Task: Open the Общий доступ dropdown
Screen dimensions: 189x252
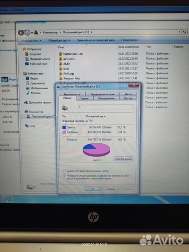Action: pyautogui.click(x=59, y=40)
